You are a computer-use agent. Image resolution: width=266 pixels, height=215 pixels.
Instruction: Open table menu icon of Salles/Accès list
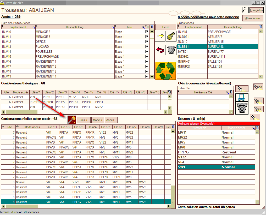click(x=261, y=27)
